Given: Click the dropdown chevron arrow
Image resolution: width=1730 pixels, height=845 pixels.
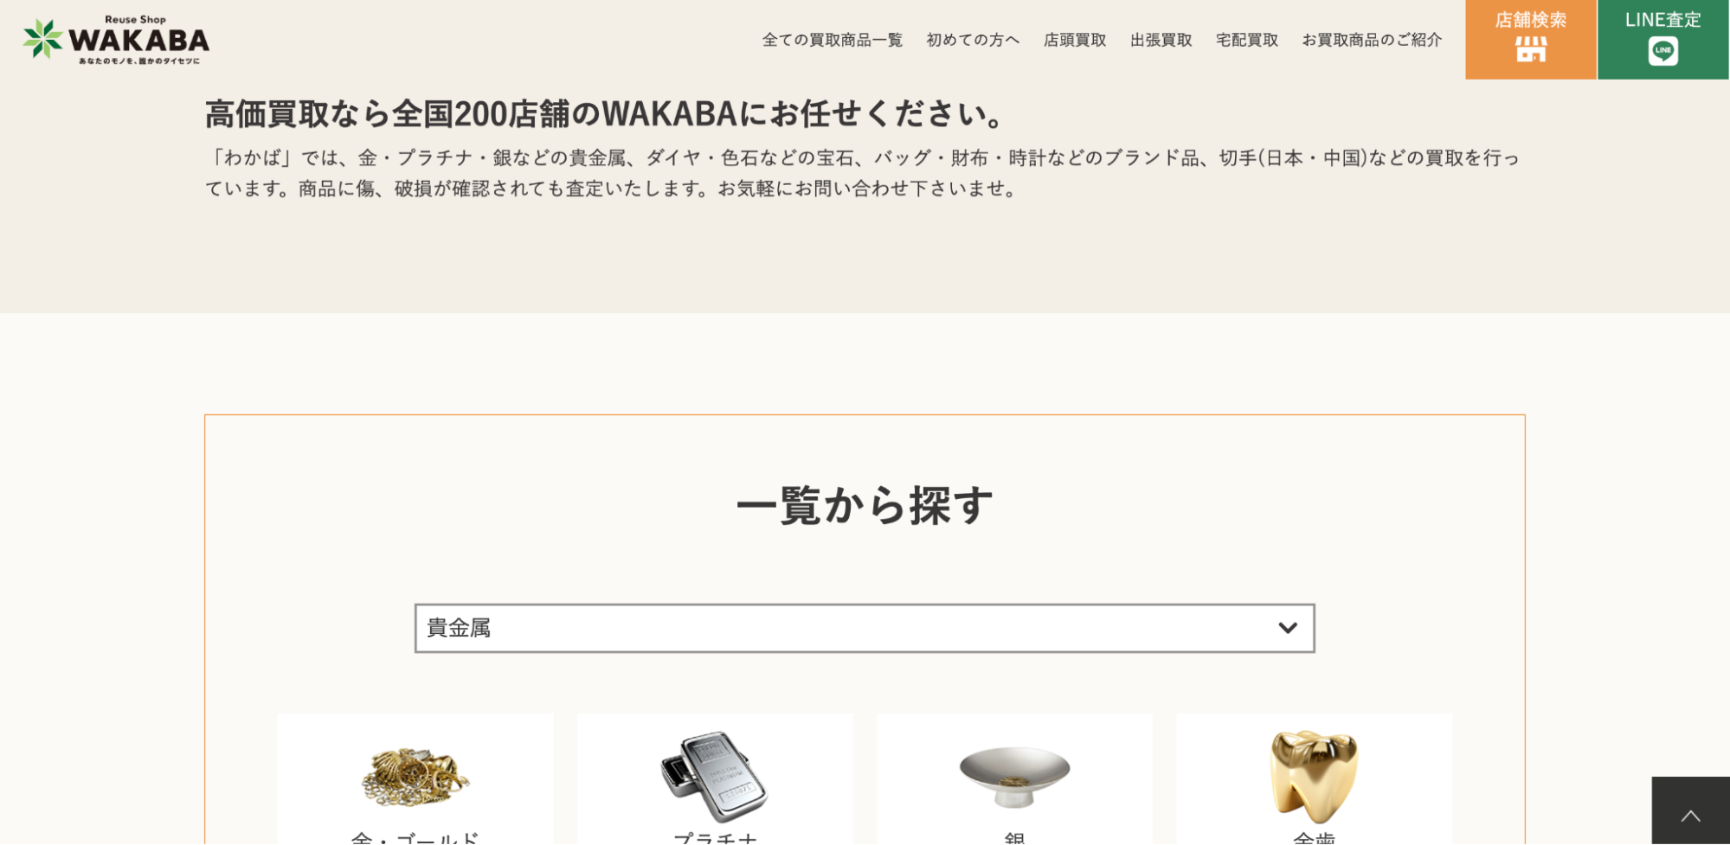Looking at the screenshot, I should click(1288, 628).
